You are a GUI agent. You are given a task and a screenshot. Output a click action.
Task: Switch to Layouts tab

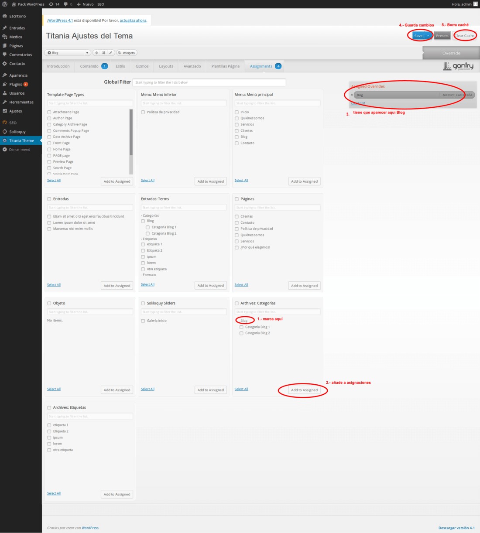166,66
